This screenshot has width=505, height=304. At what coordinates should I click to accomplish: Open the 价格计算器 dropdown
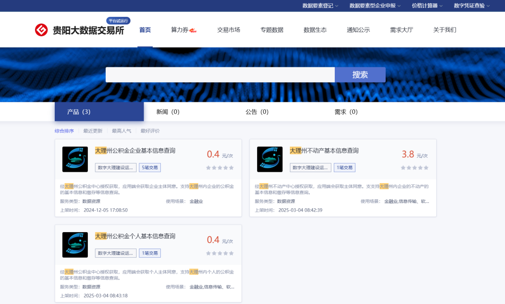(x=425, y=7)
